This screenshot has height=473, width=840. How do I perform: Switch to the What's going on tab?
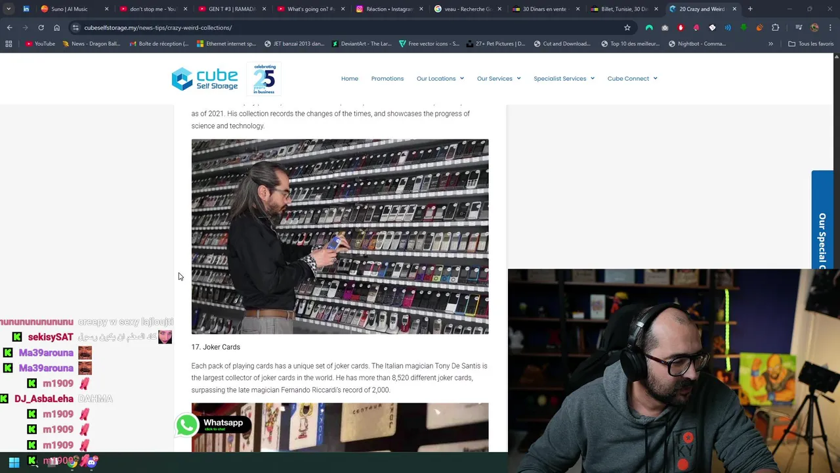(x=310, y=9)
